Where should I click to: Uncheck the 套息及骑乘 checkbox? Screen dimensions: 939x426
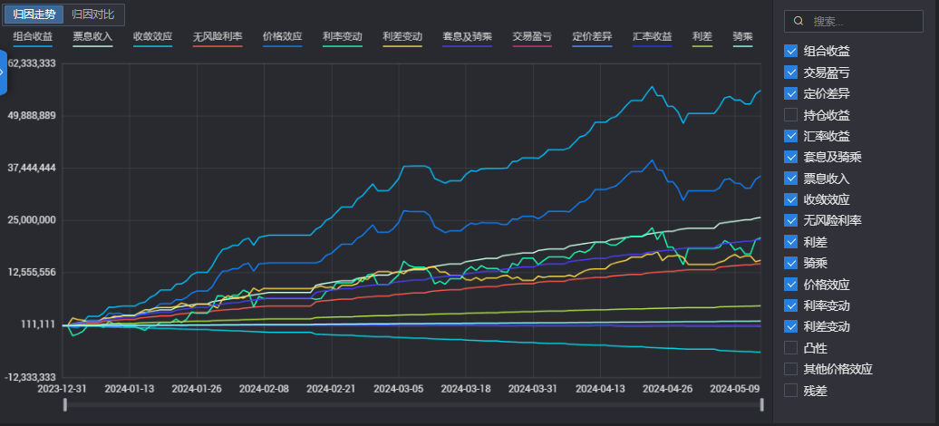(790, 157)
